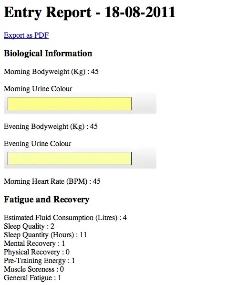Select the Morning Urine Colour yellow swatch
The height and width of the screenshot is (285, 227).
pyautogui.click(x=70, y=104)
